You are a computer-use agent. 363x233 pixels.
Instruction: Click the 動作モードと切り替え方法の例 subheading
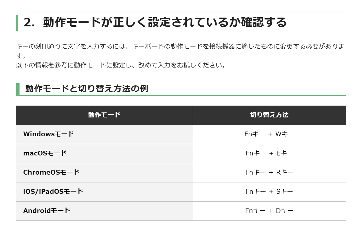coord(87,89)
